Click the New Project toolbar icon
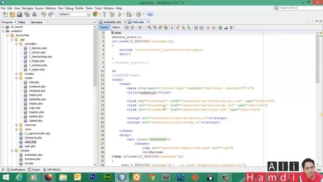 pos(13,15)
